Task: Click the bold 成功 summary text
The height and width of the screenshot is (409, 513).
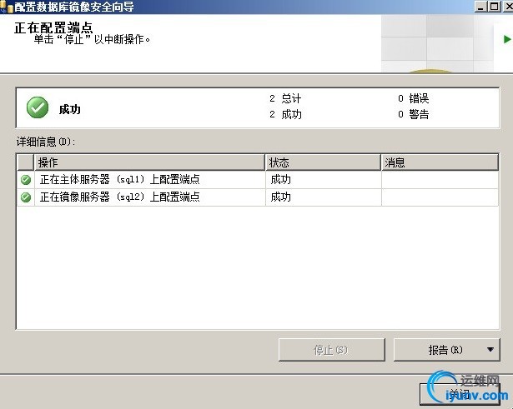Action: 70,109
